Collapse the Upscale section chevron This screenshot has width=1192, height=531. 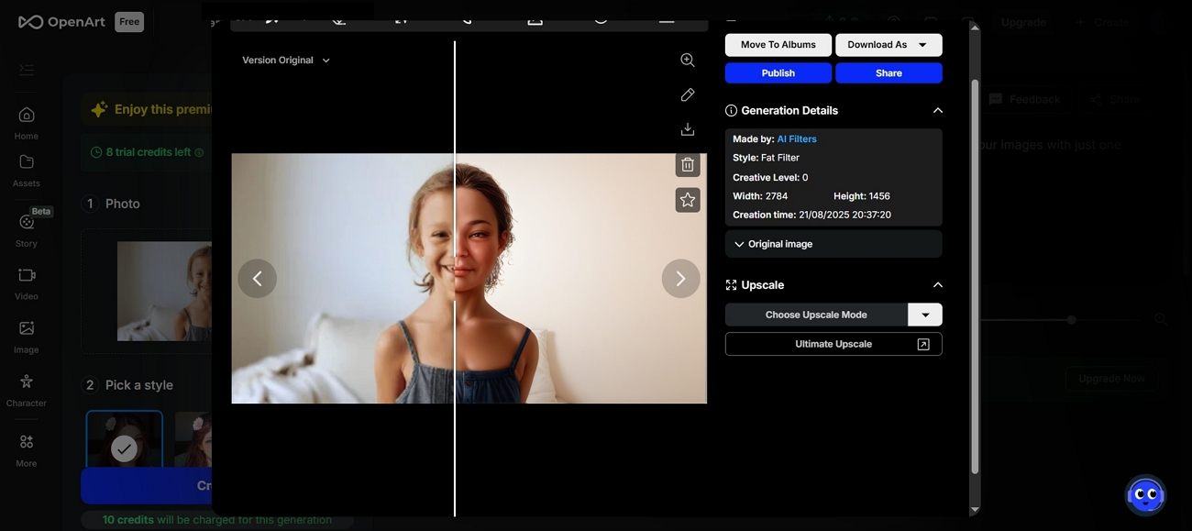point(937,285)
